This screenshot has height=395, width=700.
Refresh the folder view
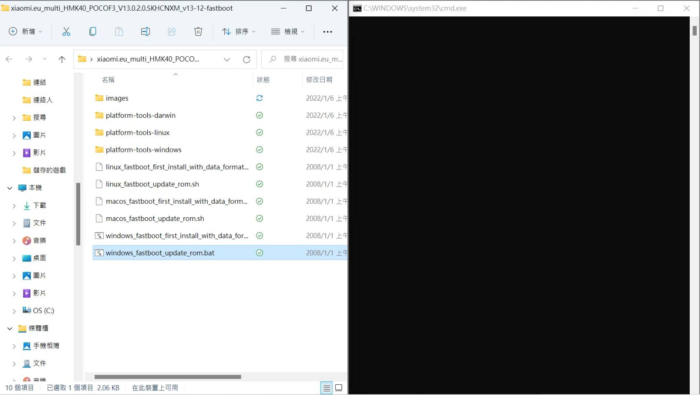(x=247, y=59)
